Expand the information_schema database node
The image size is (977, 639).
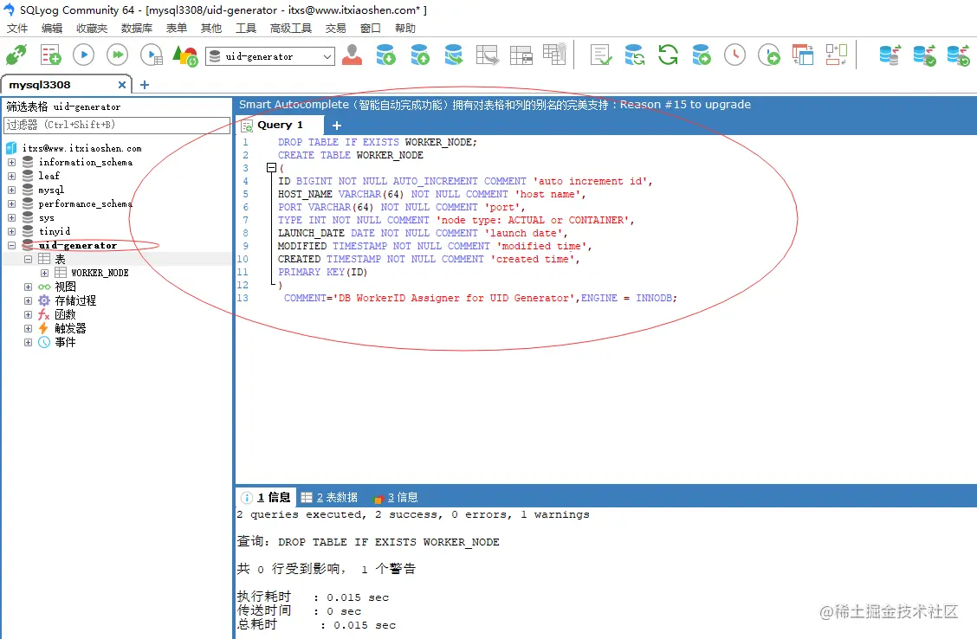11,162
